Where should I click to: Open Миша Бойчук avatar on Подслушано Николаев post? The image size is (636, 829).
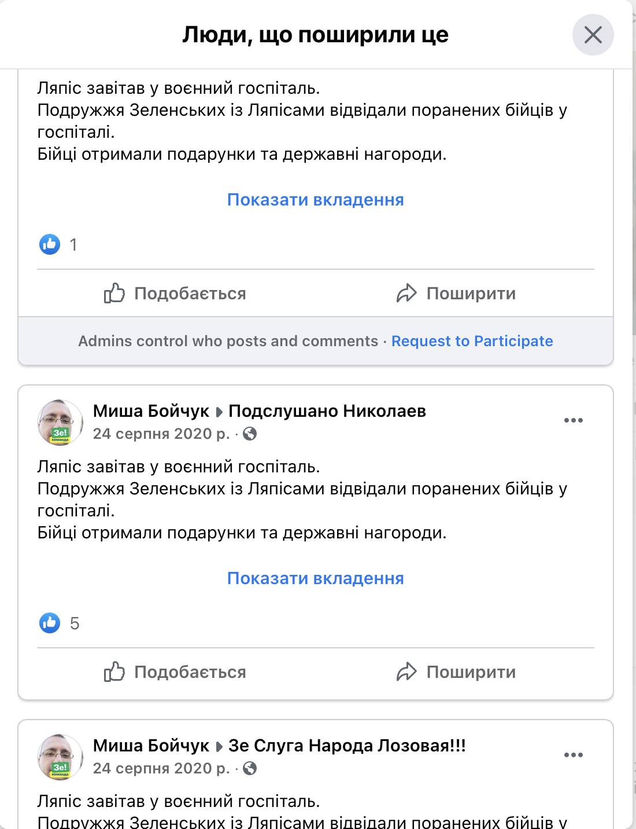[60, 423]
